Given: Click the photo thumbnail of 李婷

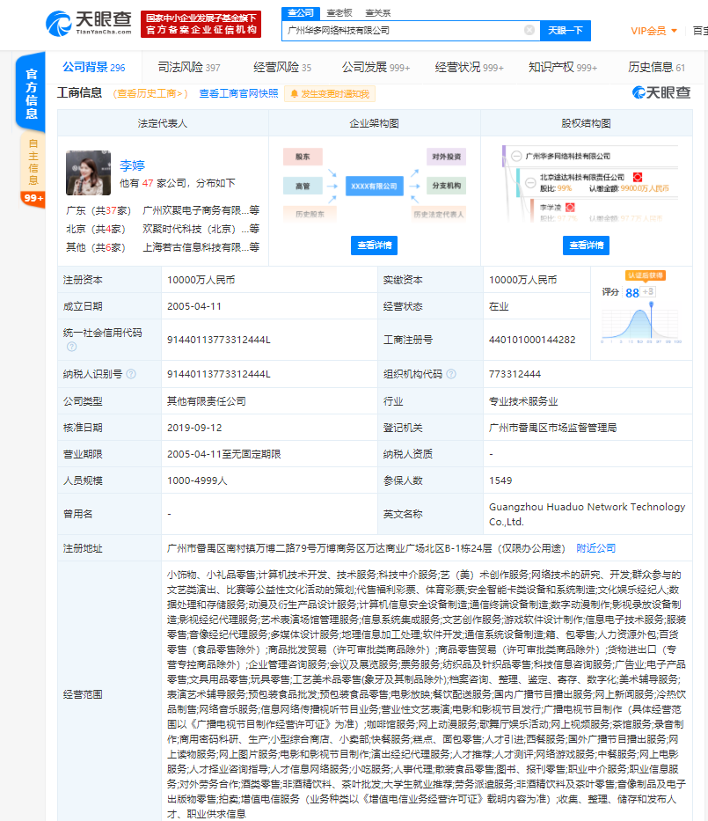Looking at the screenshot, I should (x=89, y=172).
